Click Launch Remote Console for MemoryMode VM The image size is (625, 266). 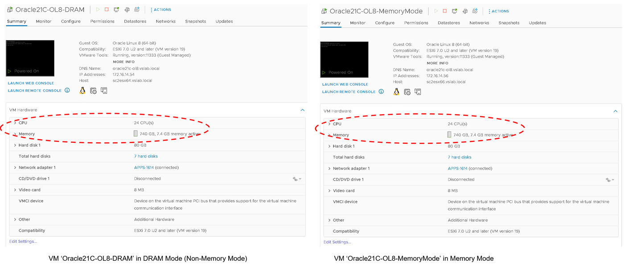[x=349, y=92]
